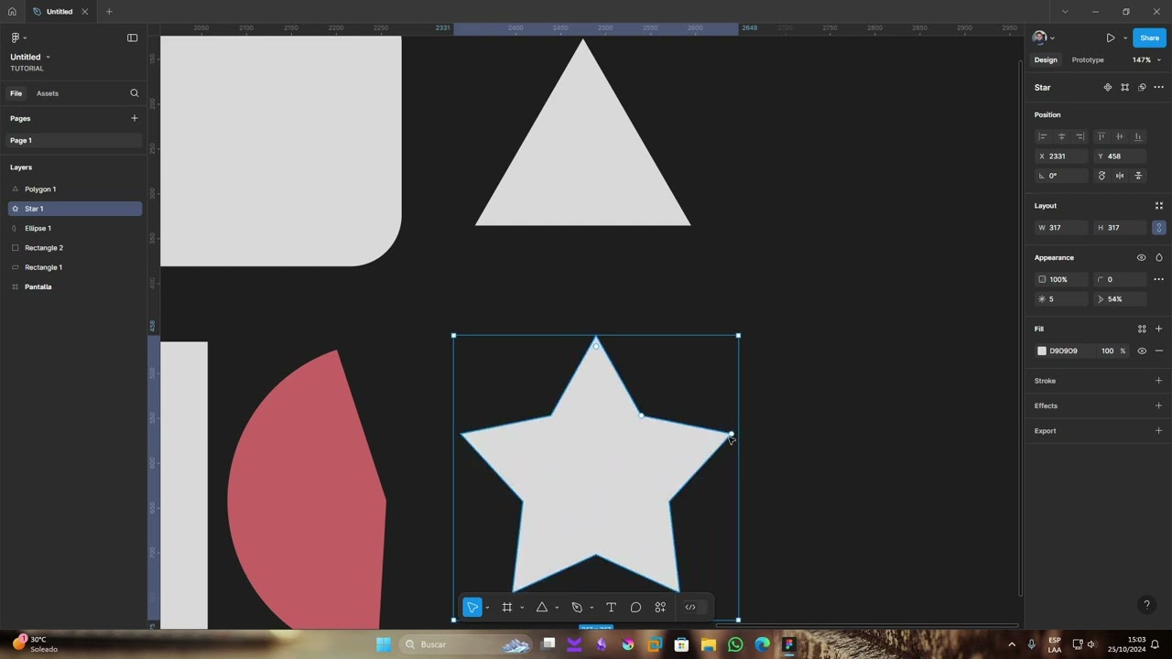Open the Figma home screen
This screenshot has width=1172, height=659.
click(12, 11)
